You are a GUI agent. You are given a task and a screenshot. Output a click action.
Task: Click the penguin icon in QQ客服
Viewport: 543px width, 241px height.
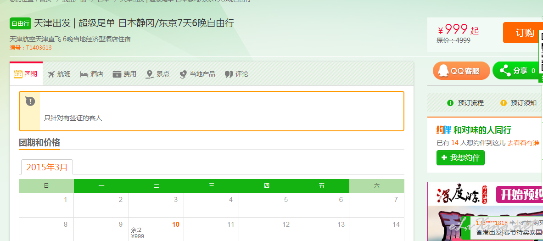point(442,71)
